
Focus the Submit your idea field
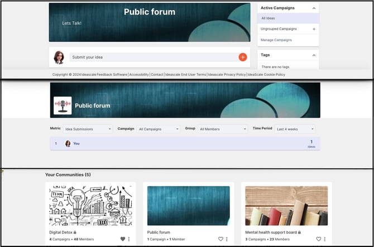pyautogui.click(x=154, y=57)
